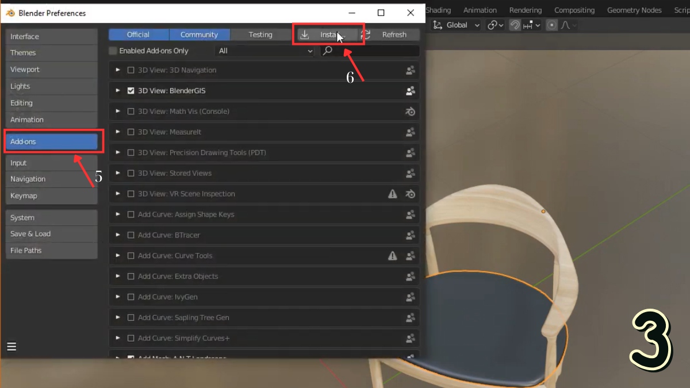690x388 pixels.
Task: Expand the 3D View: BlenderGIS details
Action: [x=118, y=91]
